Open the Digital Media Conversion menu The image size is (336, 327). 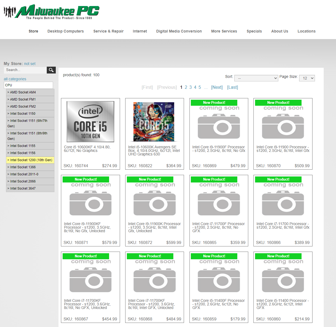pyautogui.click(x=179, y=31)
